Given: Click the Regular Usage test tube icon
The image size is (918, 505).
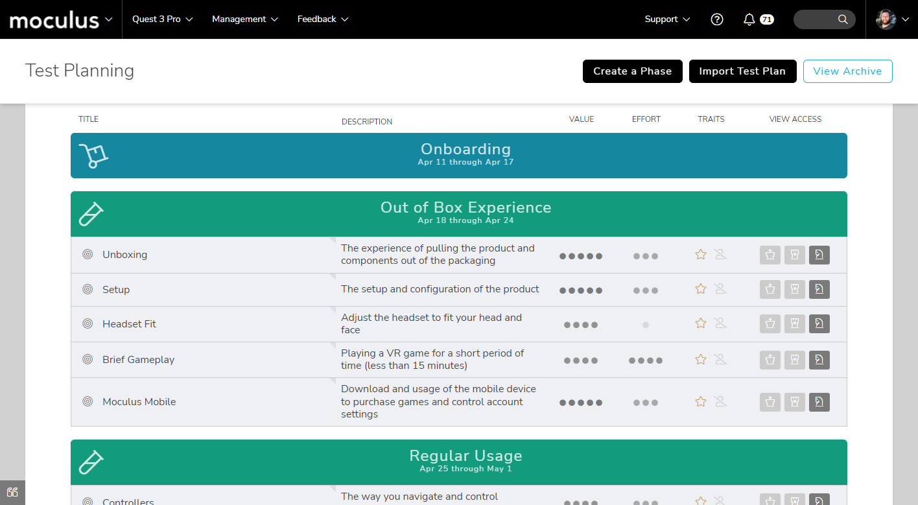Looking at the screenshot, I should [x=91, y=462].
